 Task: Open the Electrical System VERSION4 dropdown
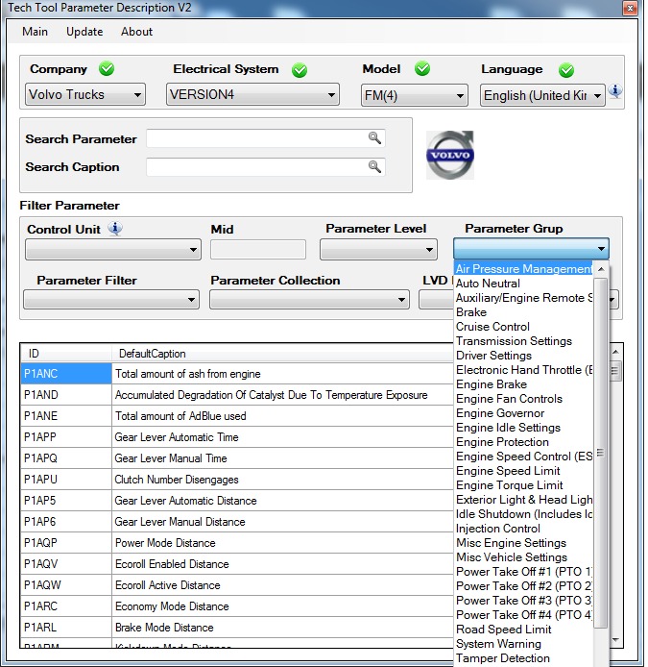252,94
